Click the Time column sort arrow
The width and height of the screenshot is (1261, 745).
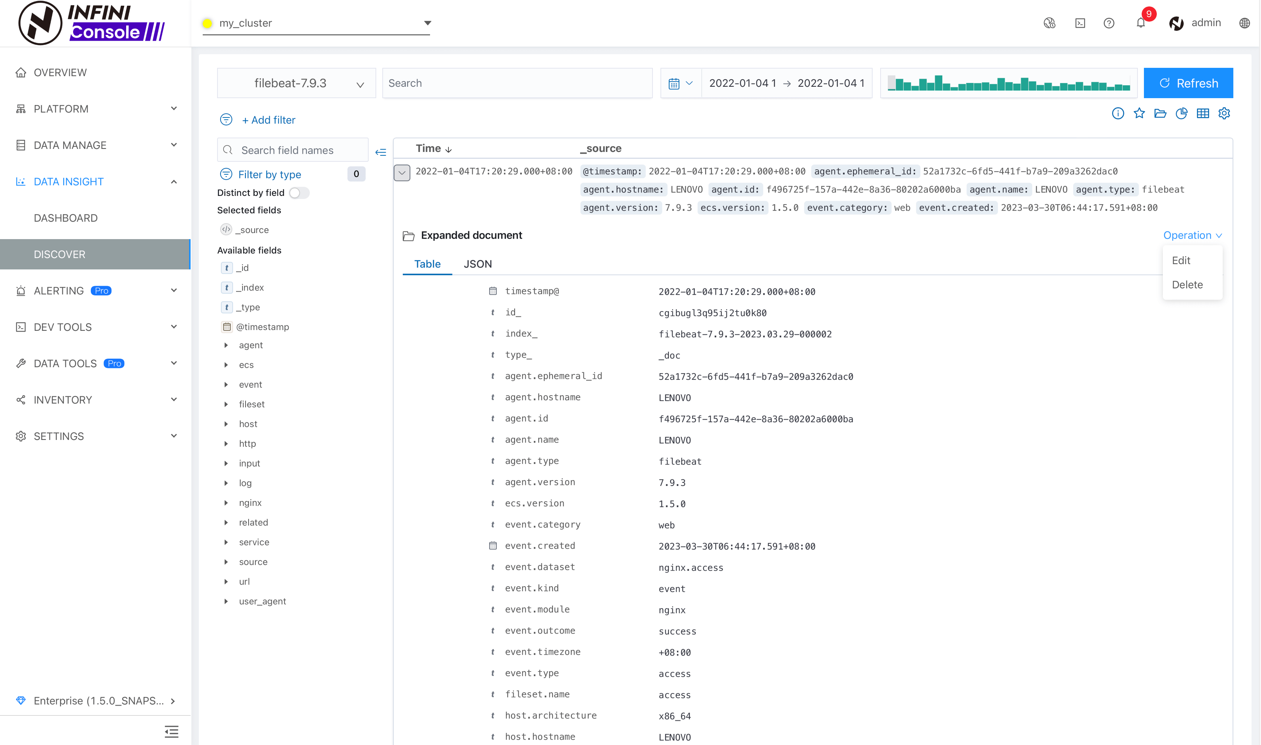[x=448, y=149]
